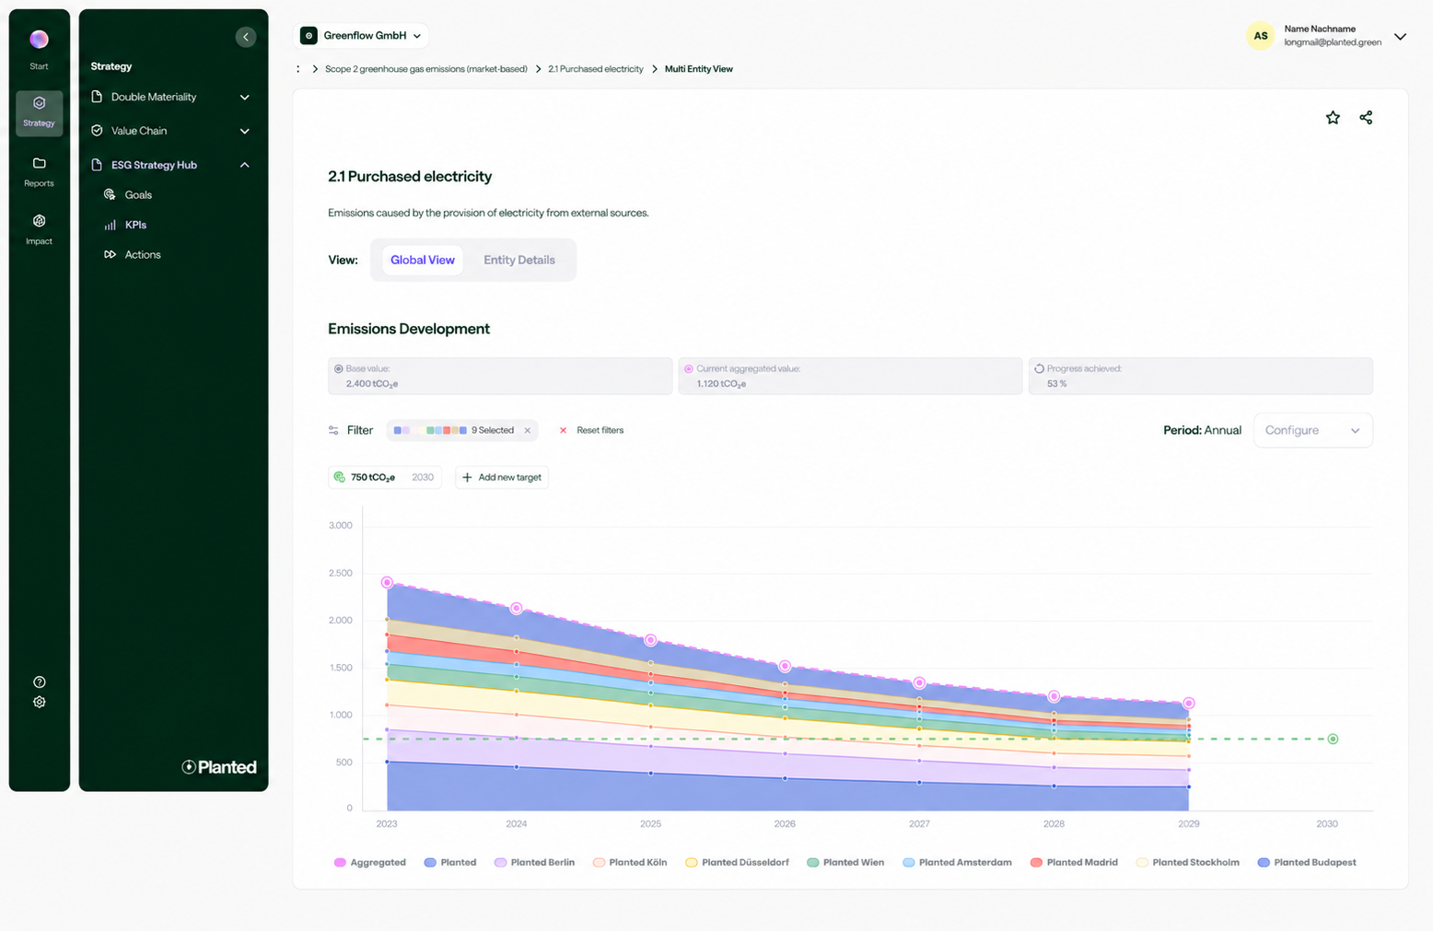1433x931 pixels.
Task: Open the user account dropdown arrow
Action: tap(1400, 37)
